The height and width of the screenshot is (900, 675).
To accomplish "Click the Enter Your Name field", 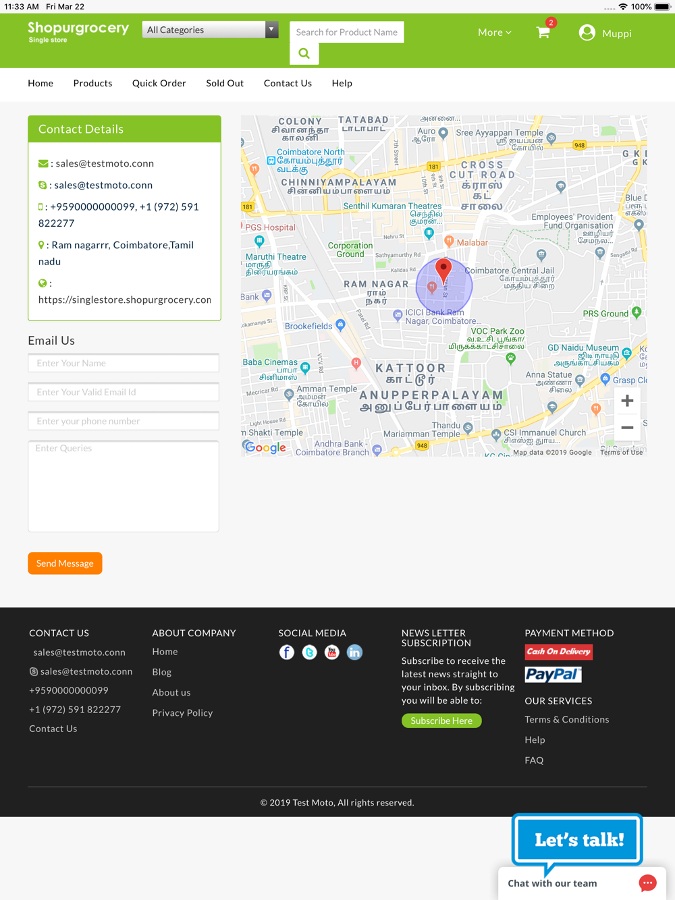I will 124,363.
